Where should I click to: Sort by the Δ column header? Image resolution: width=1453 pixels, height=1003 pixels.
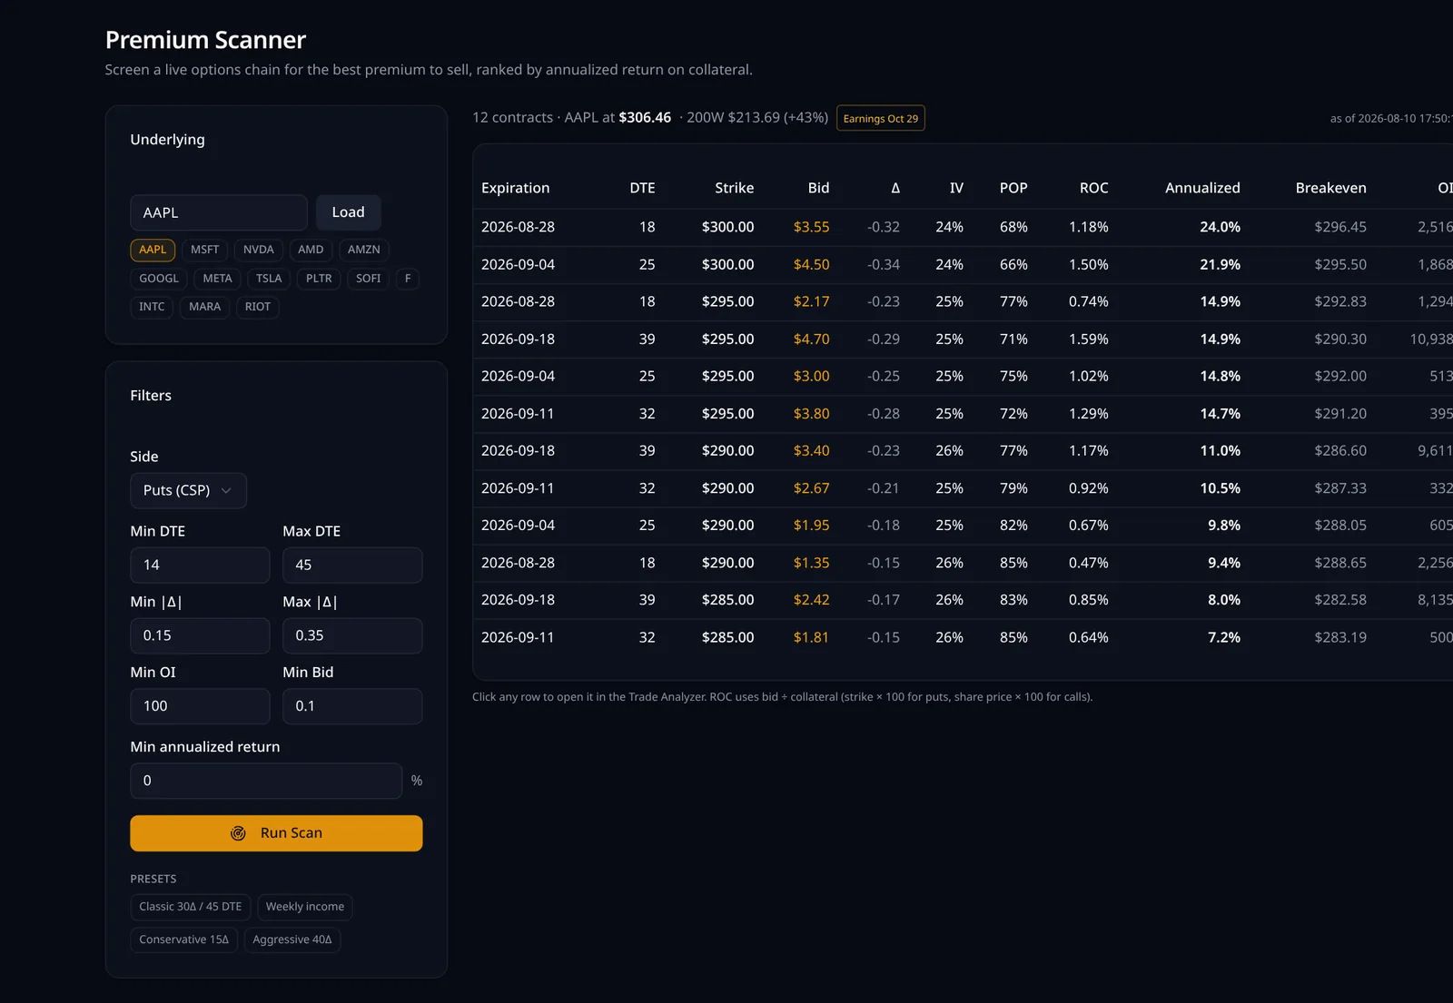coord(895,188)
